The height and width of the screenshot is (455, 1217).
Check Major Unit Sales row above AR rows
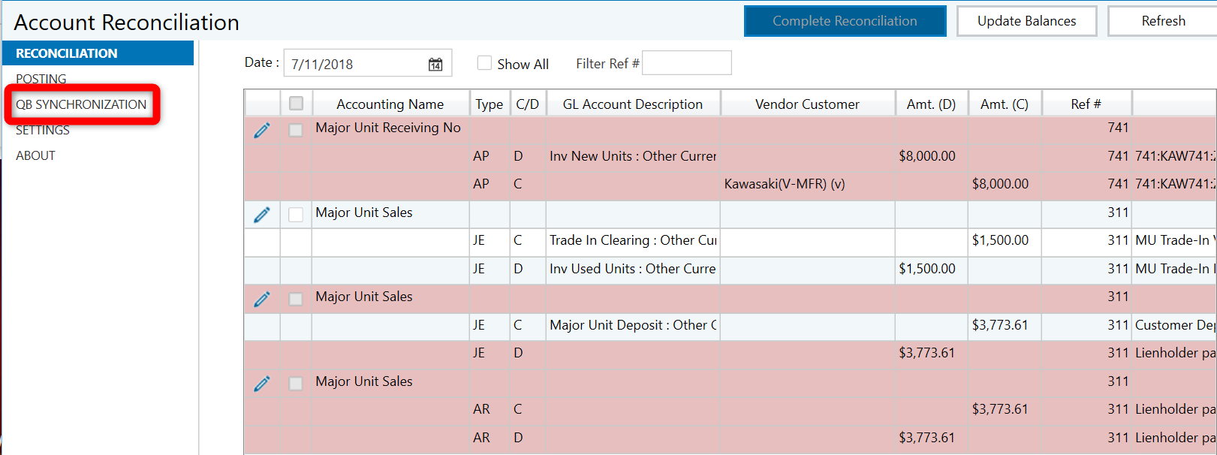(296, 384)
